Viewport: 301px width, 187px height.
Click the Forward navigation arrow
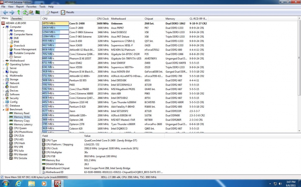click(x=12, y=12)
